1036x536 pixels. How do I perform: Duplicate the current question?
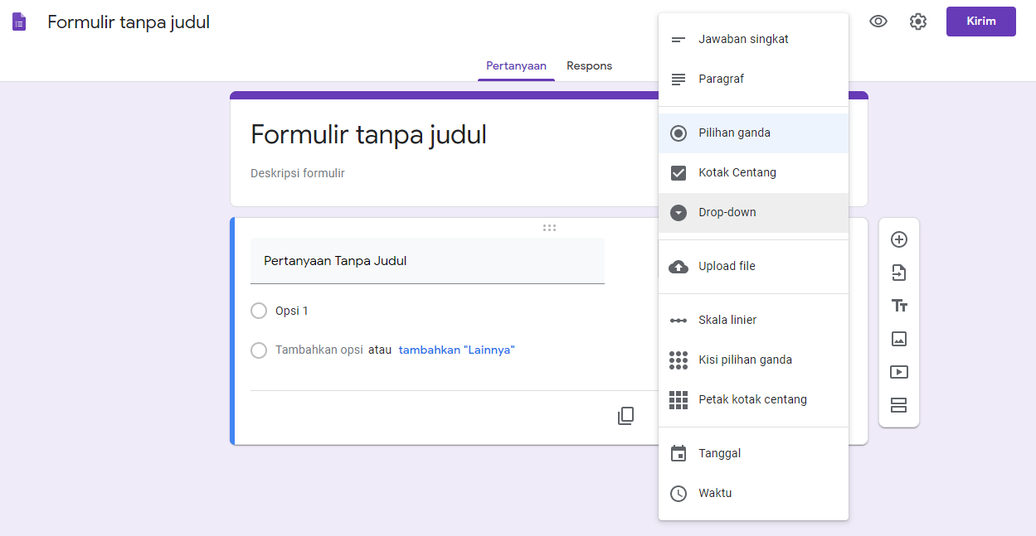(626, 415)
